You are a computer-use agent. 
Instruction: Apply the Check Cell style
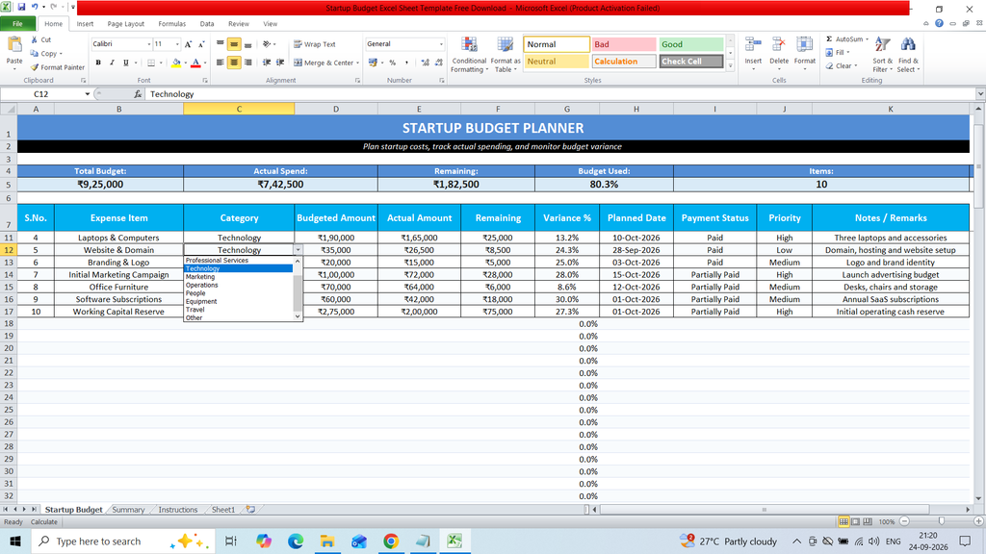click(690, 62)
